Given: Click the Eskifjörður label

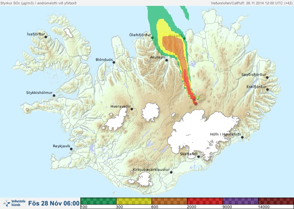Looking at the screenshot, I should (x=256, y=87).
